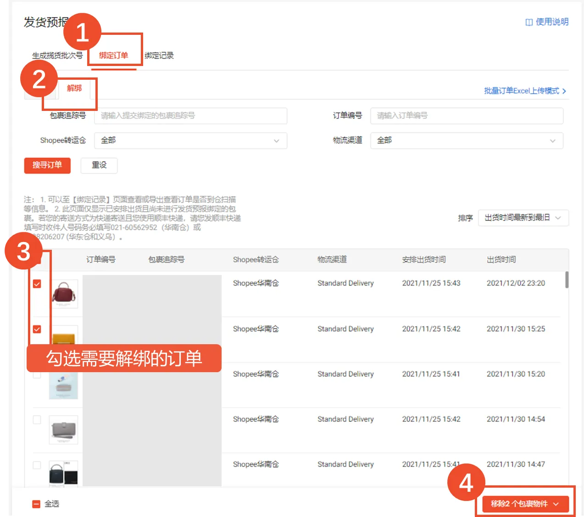584x517 pixels.
Task: Toggle the 全选 select-all checkbox
Action: point(36,503)
